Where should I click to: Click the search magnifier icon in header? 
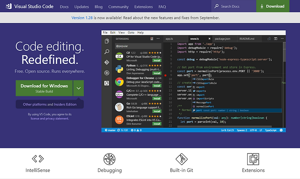[216, 6]
